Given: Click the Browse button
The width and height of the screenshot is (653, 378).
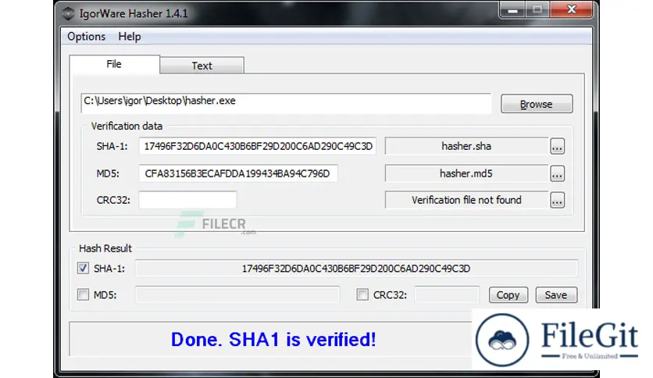Looking at the screenshot, I should coord(537,104).
